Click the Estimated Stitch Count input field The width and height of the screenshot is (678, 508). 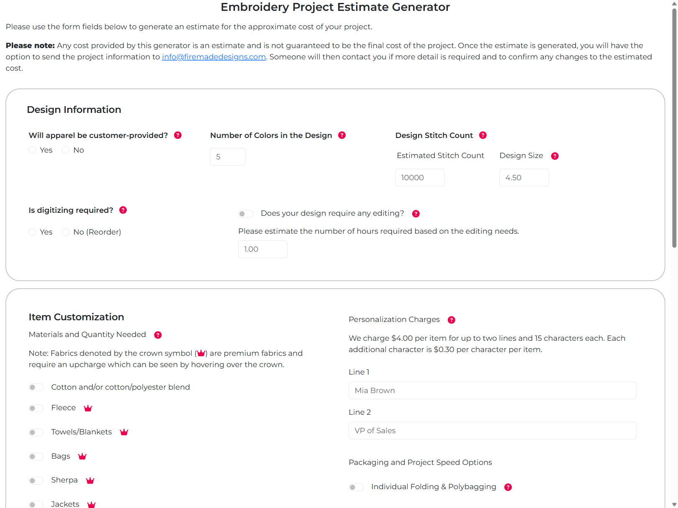pyautogui.click(x=420, y=178)
